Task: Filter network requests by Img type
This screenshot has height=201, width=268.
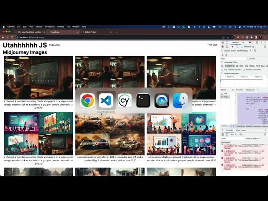Action: coord(246,66)
